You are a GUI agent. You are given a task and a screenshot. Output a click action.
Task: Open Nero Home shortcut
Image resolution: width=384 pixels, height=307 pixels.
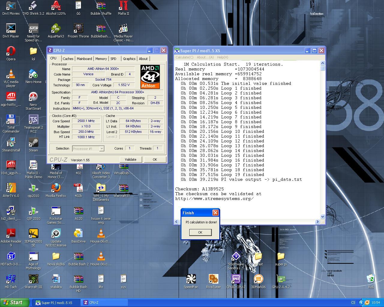tap(33, 76)
